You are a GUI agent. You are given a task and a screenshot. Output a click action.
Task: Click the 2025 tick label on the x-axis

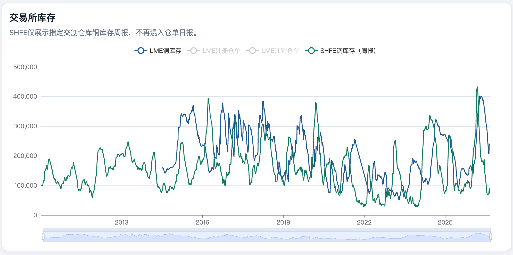coord(445,222)
